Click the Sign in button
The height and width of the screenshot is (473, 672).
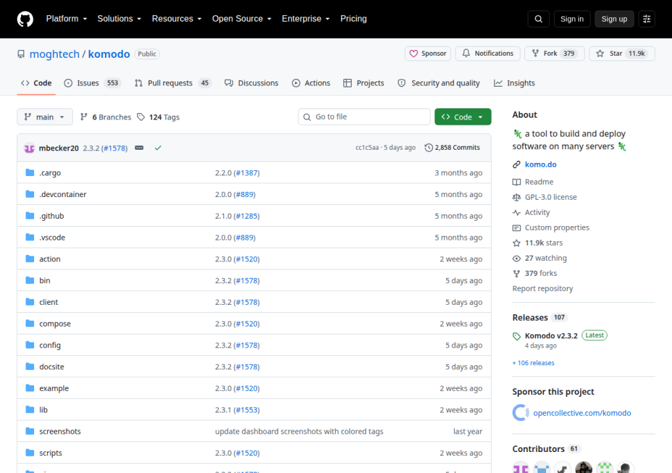coord(572,19)
